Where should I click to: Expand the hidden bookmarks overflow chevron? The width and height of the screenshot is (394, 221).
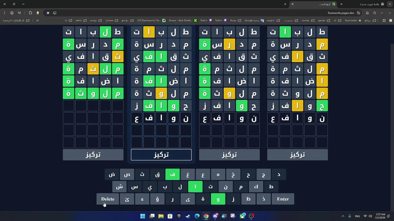[38, 21]
